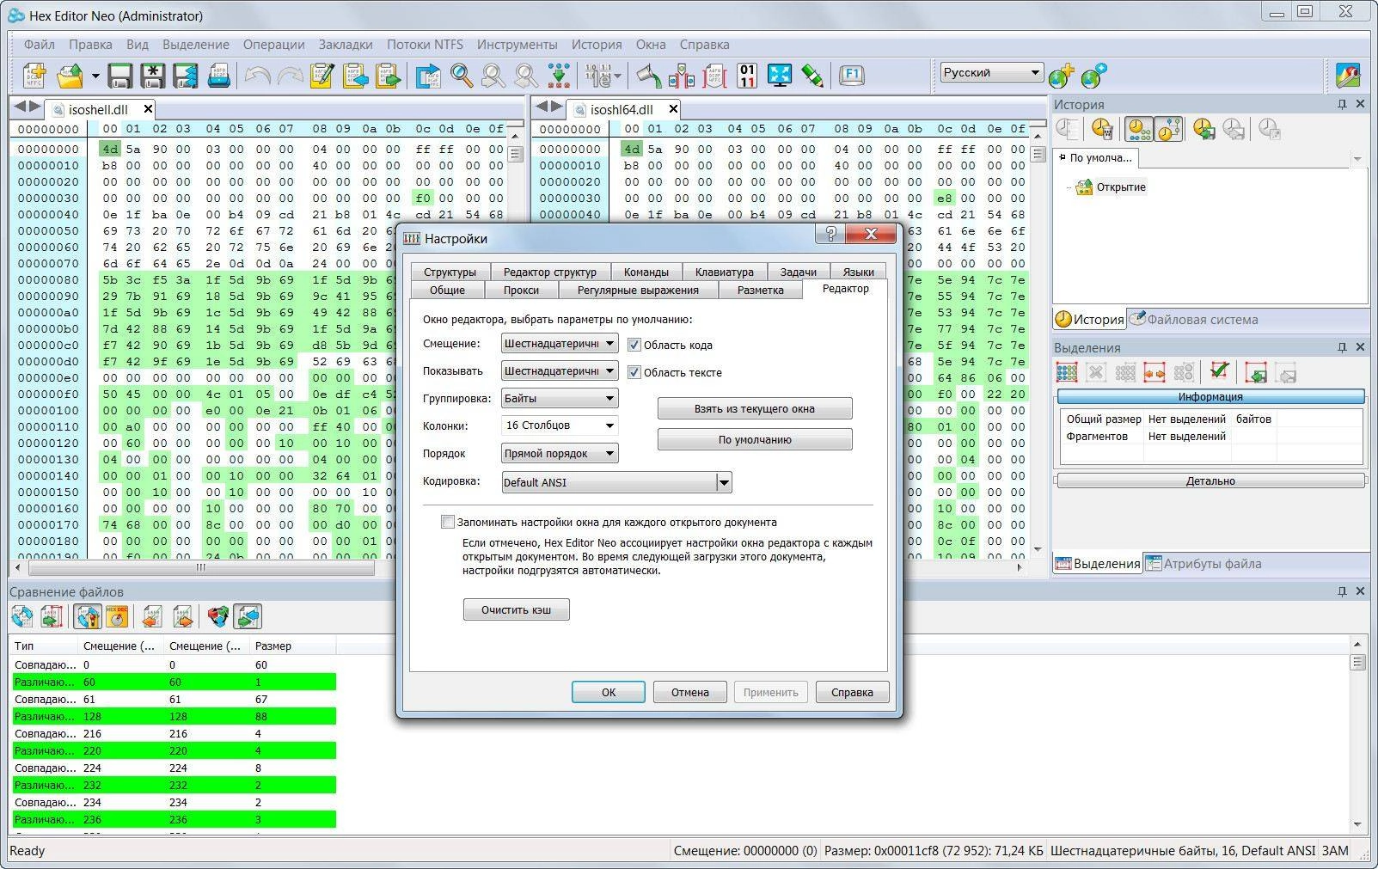Screen dimensions: 1378x869
Task: Click the Размер column header in comparison list
Action: [x=292, y=646]
